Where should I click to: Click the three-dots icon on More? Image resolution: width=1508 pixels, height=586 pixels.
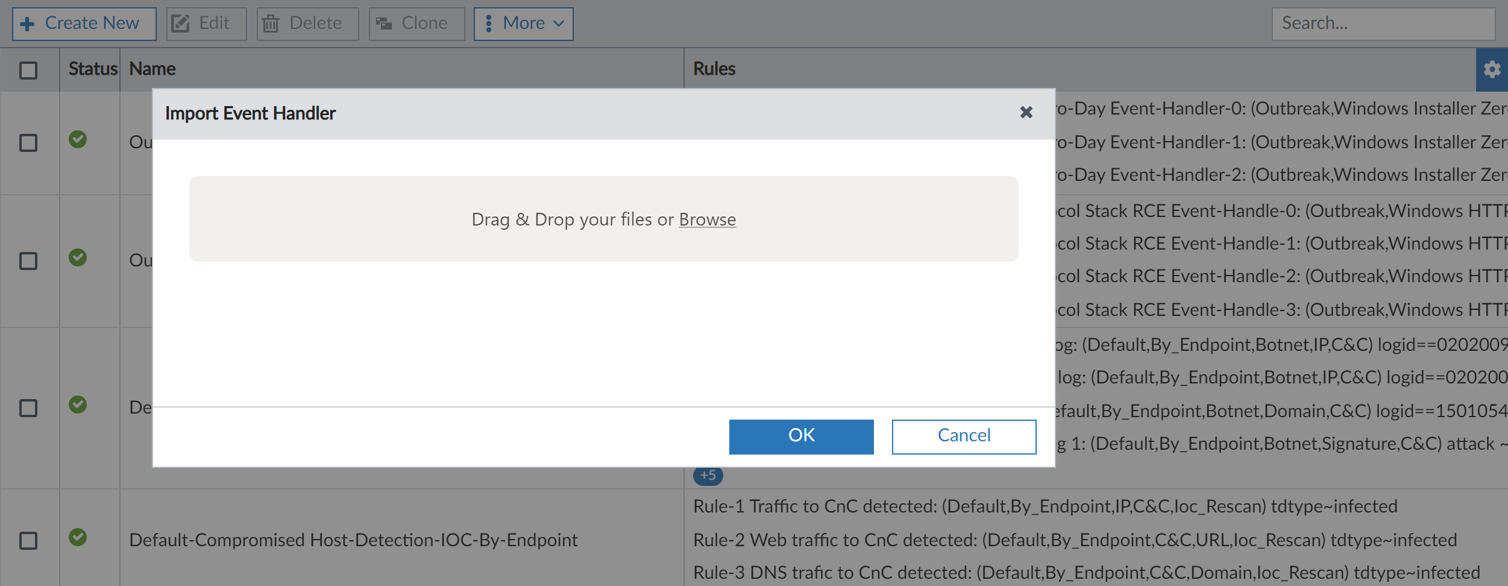point(489,24)
